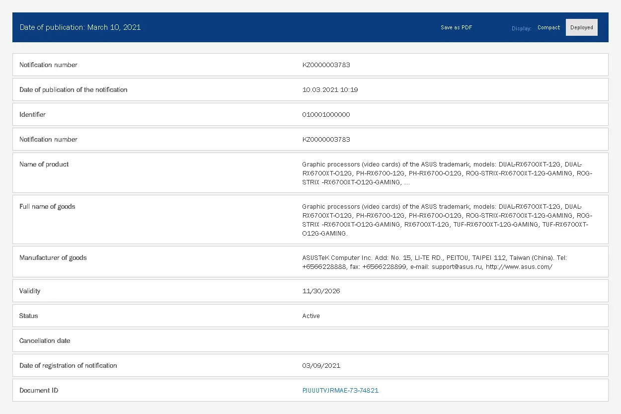
Task: Click the Status label
Action: click(28, 316)
